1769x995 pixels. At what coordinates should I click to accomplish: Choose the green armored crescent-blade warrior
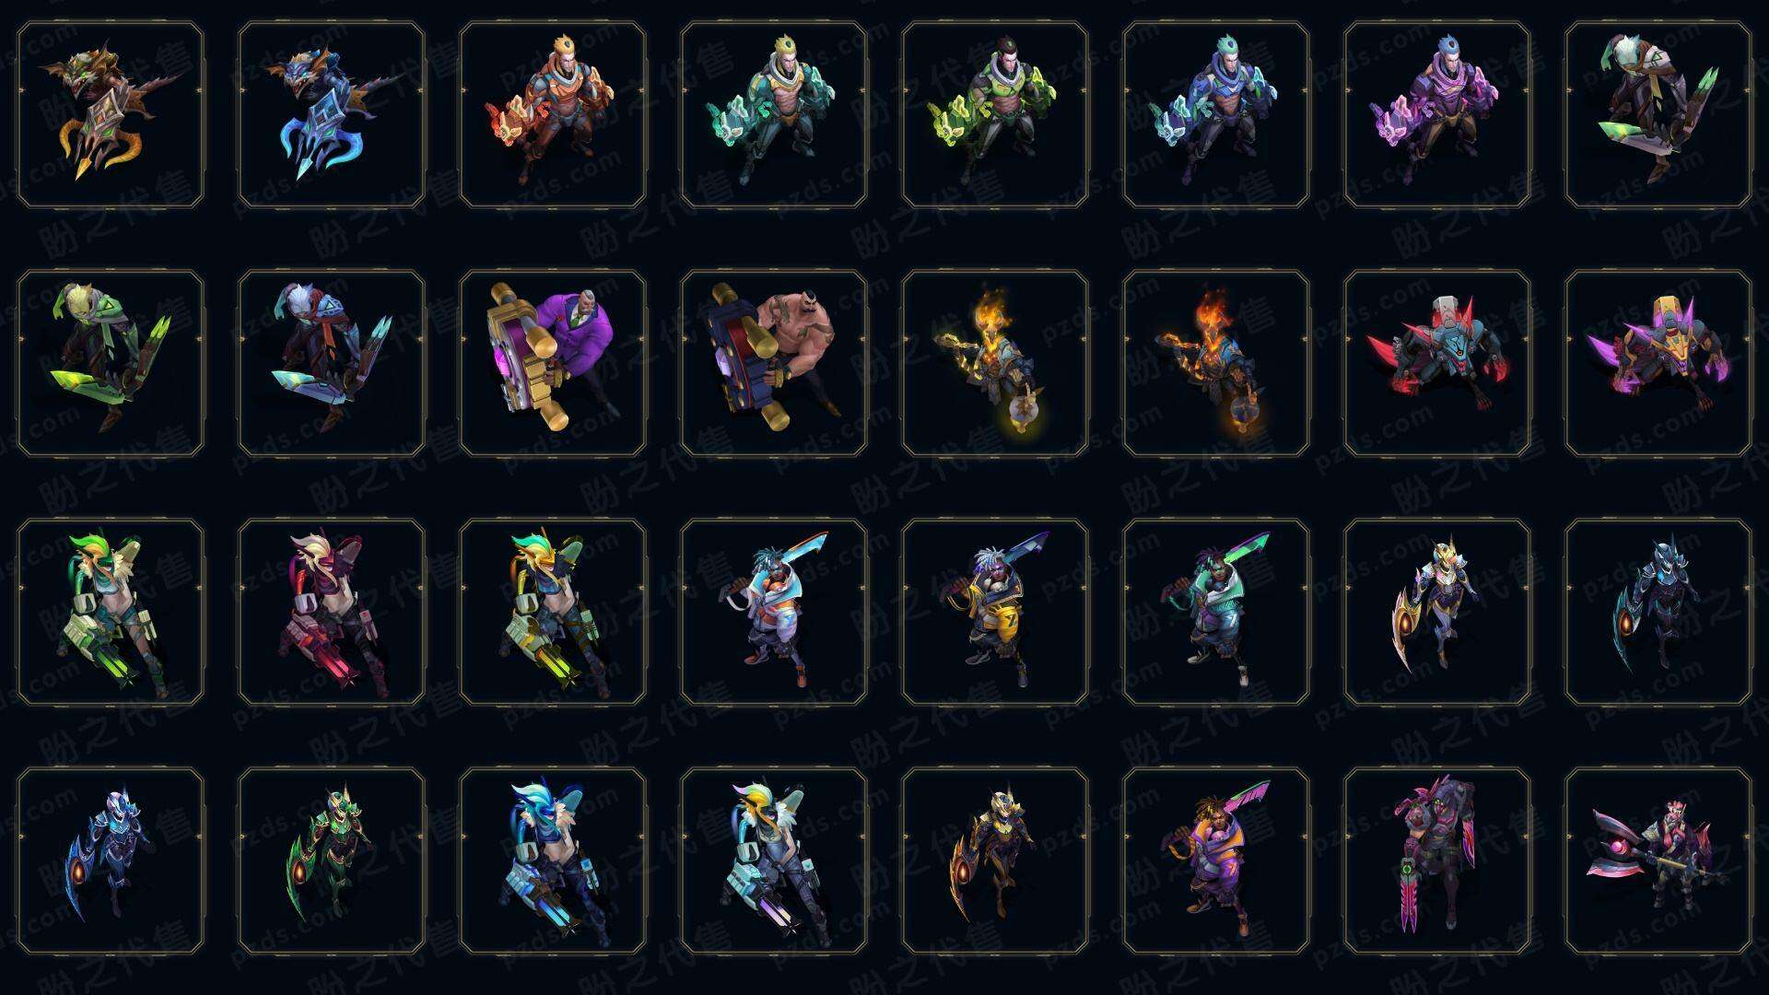coord(332,860)
